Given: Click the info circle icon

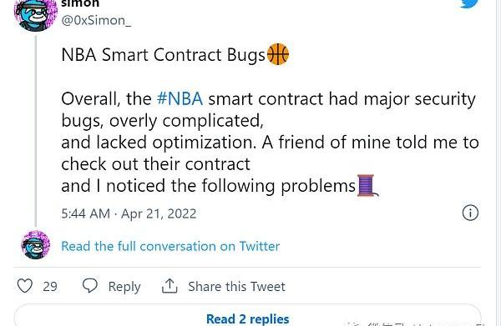Looking at the screenshot, I should (470, 213).
